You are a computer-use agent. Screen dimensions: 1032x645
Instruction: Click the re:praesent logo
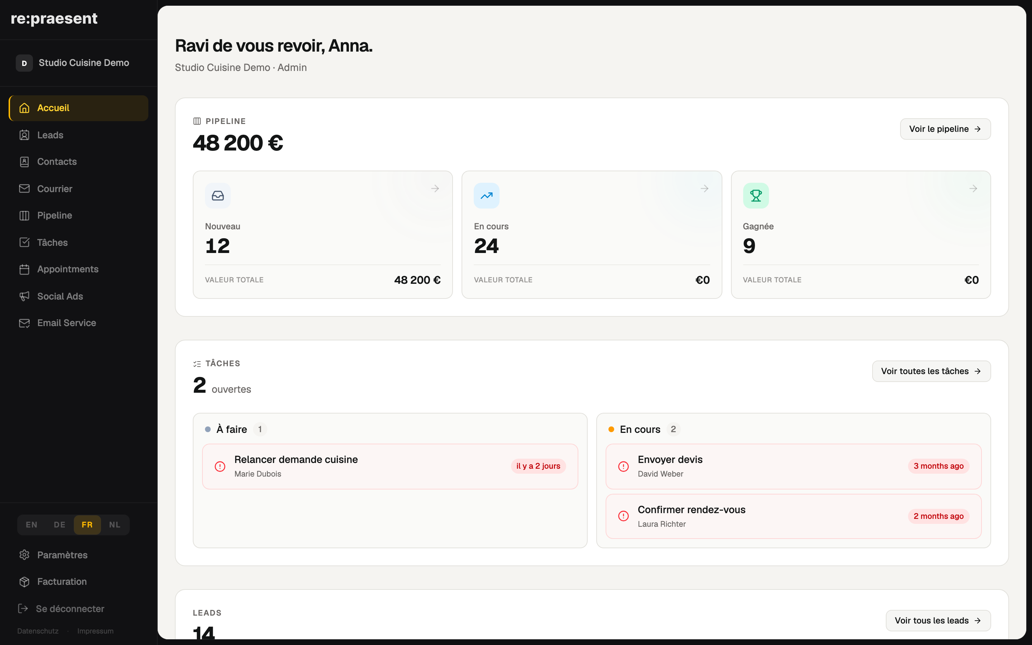(54, 19)
